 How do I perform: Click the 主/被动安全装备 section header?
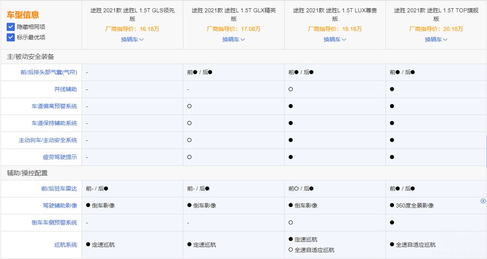30,56
